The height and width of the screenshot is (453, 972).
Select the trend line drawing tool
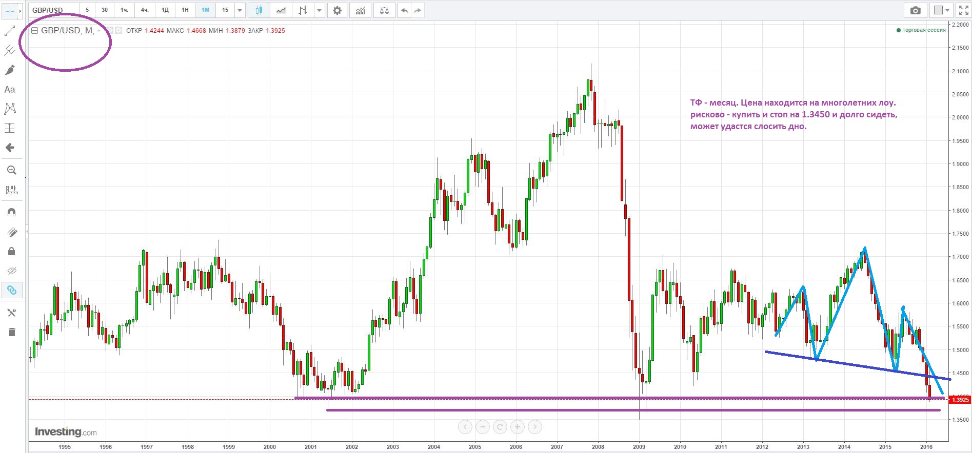point(10,31)
